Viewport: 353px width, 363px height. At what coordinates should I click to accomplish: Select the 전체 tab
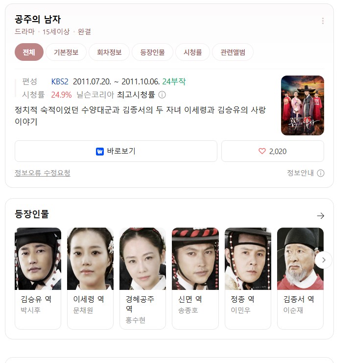tap(29, 52)
